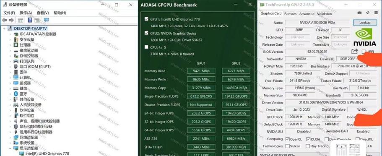This screenshot has height=156, width=382.
Task: Click the 固件 firmware icon
Action: pyautogui.click(x=16, y=72)
